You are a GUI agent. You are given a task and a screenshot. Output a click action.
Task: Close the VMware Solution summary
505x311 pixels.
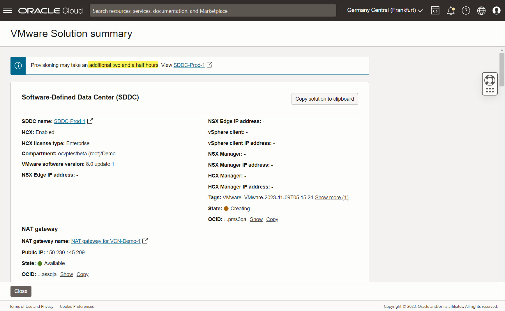tap(21, 291)
